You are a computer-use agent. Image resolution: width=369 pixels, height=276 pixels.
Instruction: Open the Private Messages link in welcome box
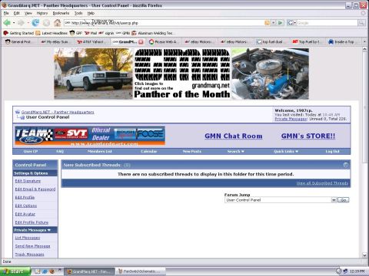pos(291,119)
